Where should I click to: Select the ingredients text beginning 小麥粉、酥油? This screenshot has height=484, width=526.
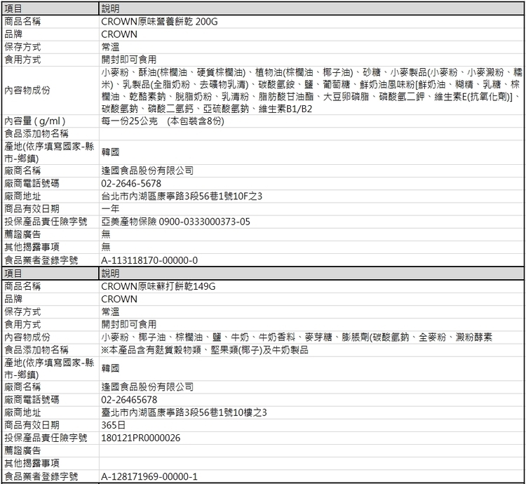point(310,90)
